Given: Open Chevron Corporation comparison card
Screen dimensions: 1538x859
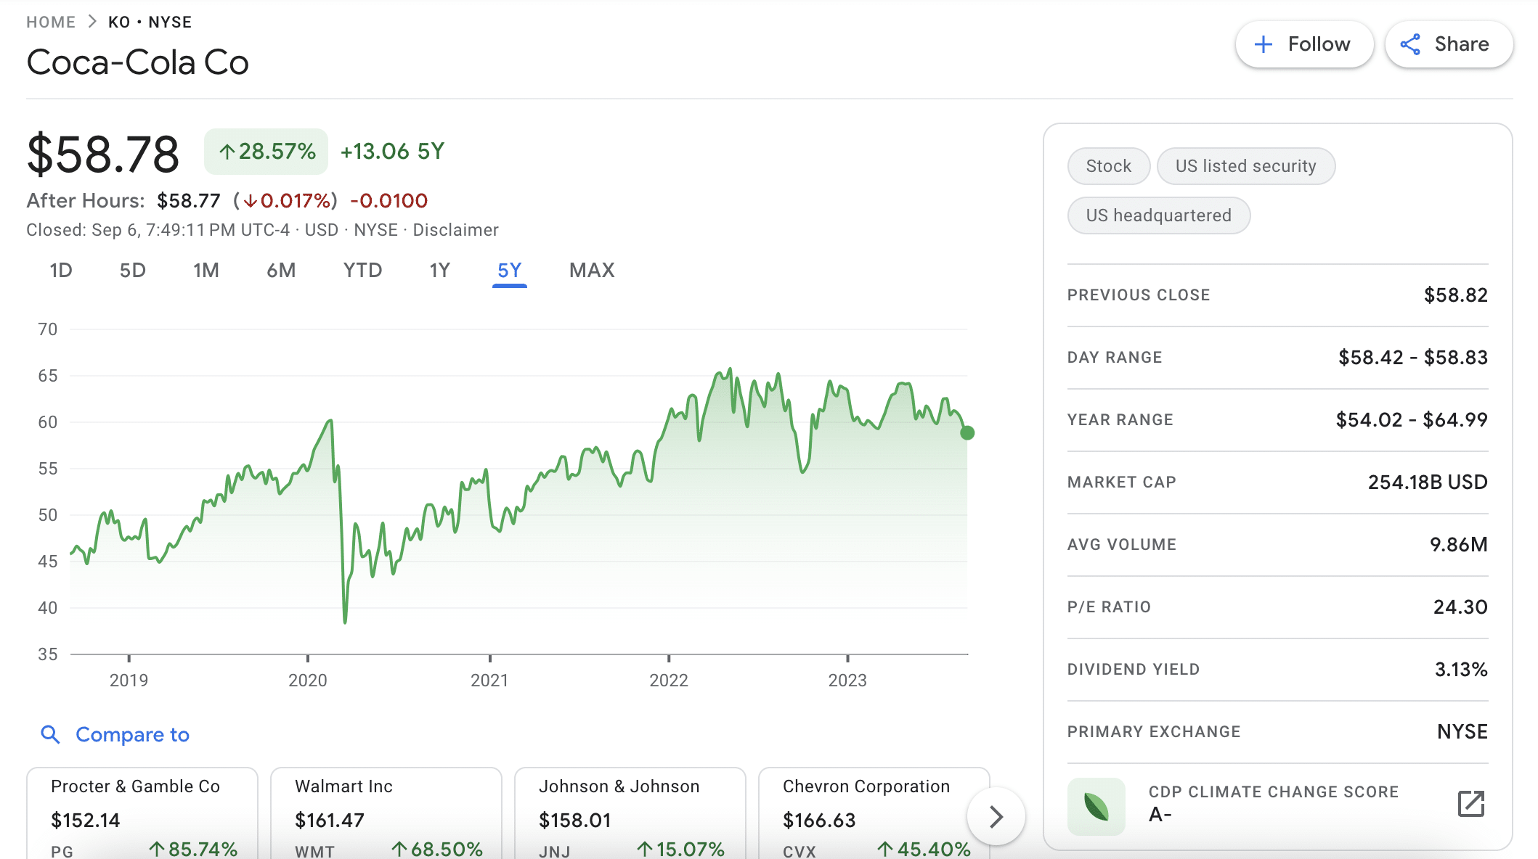Looking at the screenshot, I should coord(874,814).
